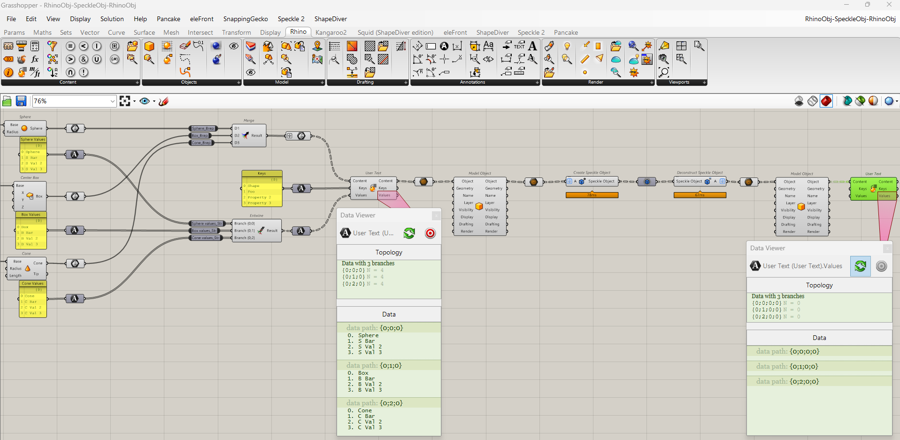Viewport: 900px width, 440px height.
Task: Switch to the Squid (ShapeDiver edition) tab
Action: [395, 32]
